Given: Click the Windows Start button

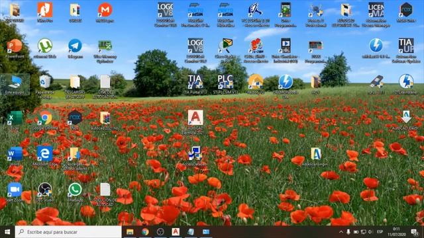Looking at the screenshot, I should click(x=7, y=232).
